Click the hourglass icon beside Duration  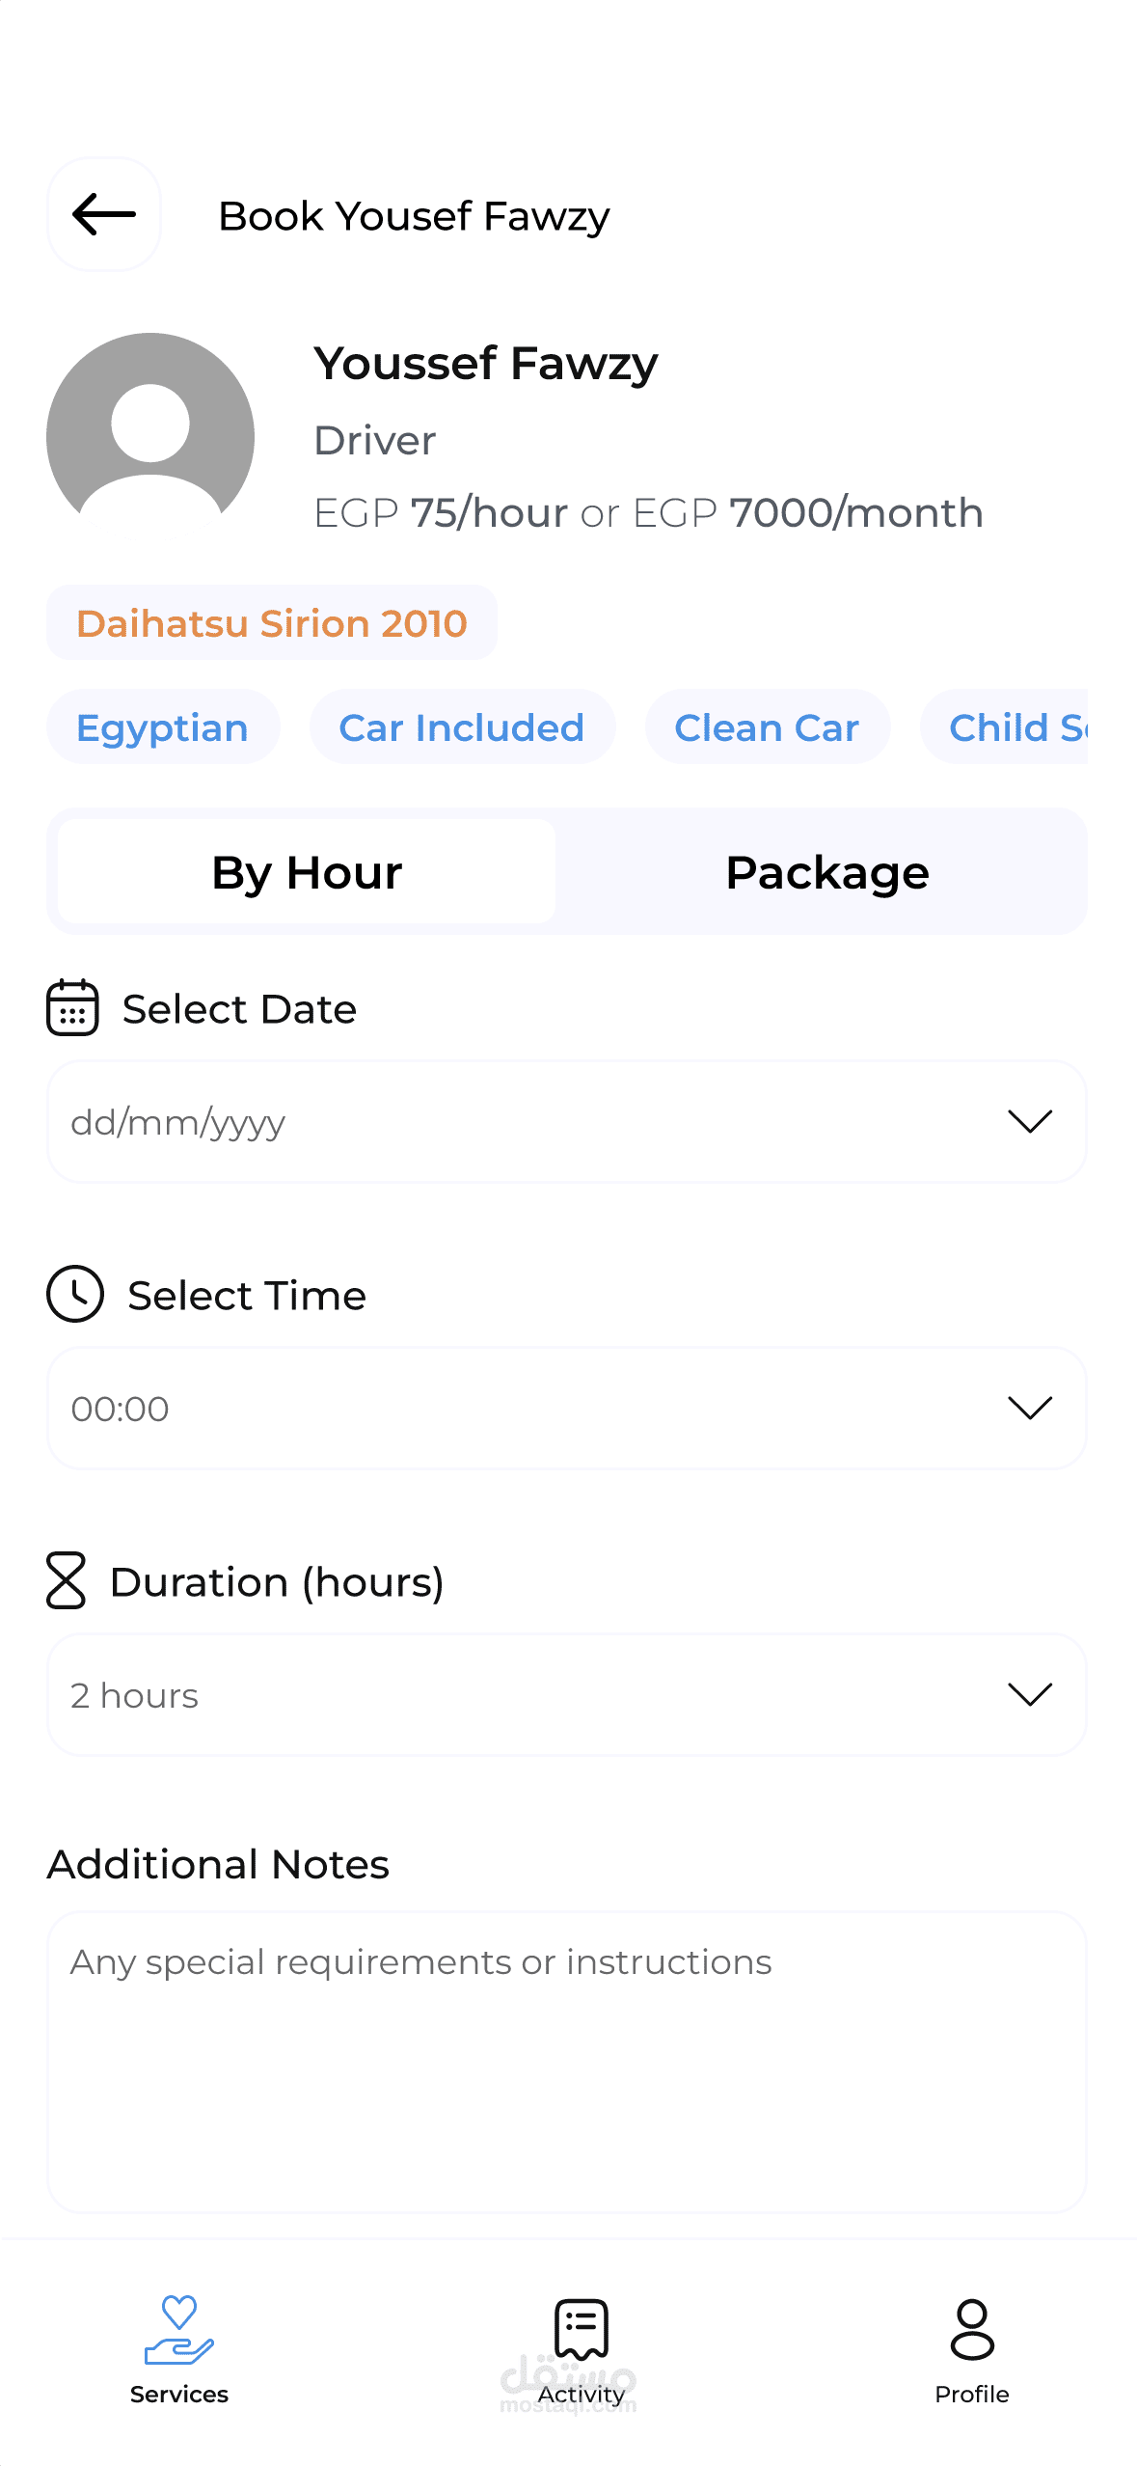pos(66,1580)
